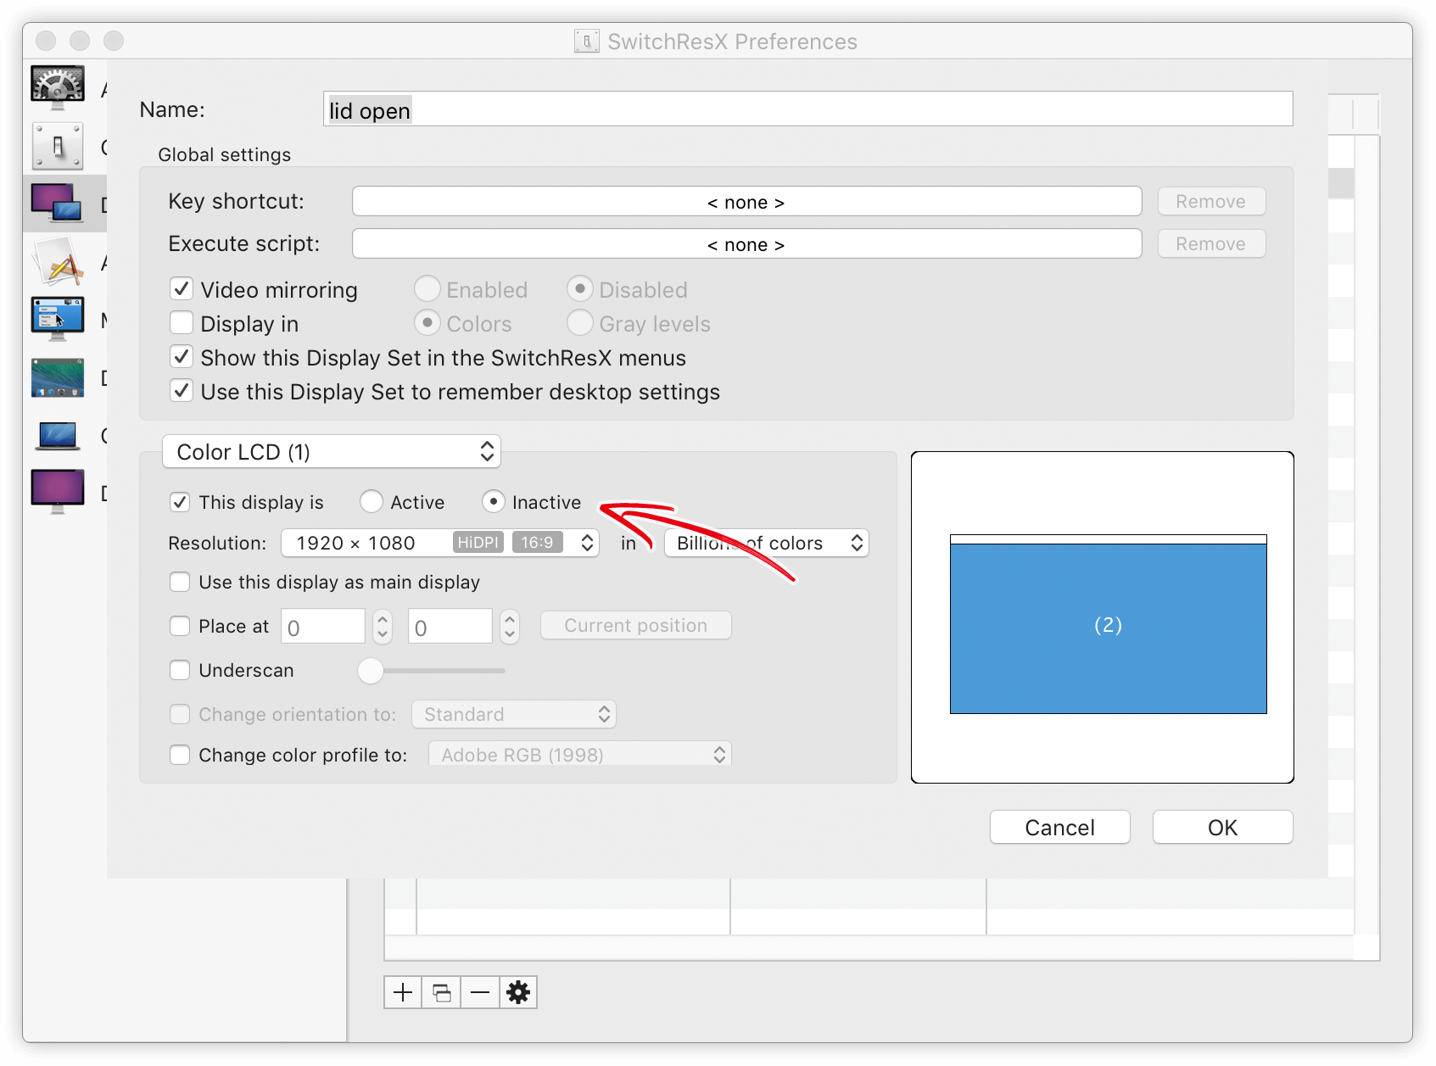Click the minus remove button in bottom toolbar

pos(480,992)
